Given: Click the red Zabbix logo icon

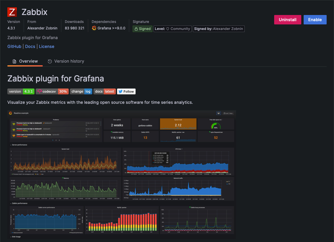Looking at the screenshot, I should pos(12,12).
